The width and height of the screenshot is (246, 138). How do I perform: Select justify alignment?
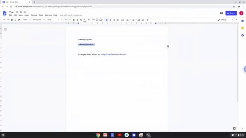(x=118, y=20)
